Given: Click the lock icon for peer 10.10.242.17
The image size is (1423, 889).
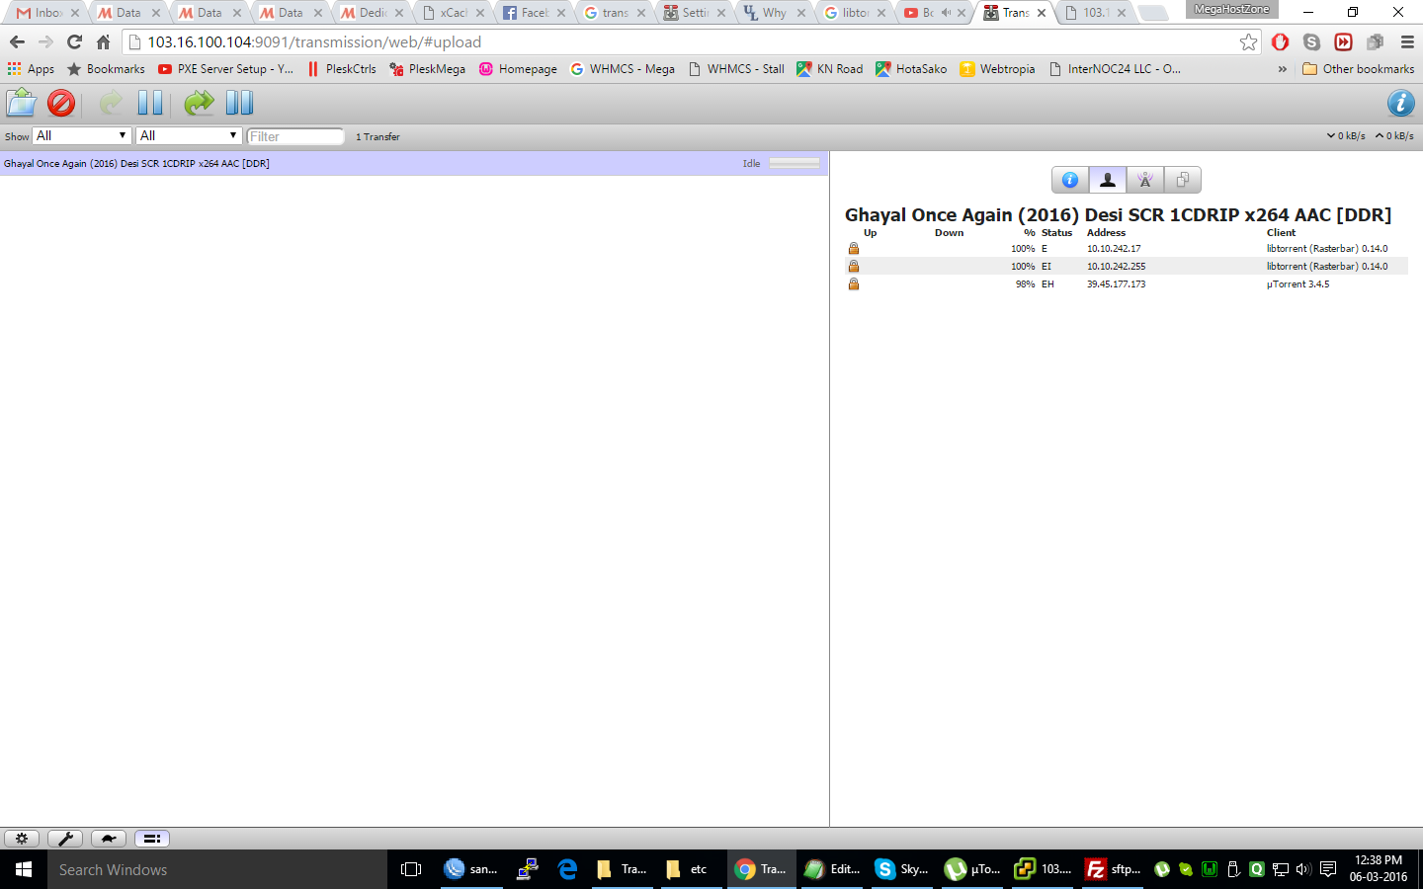Looking at the screenshot, I should pos(854,249).
